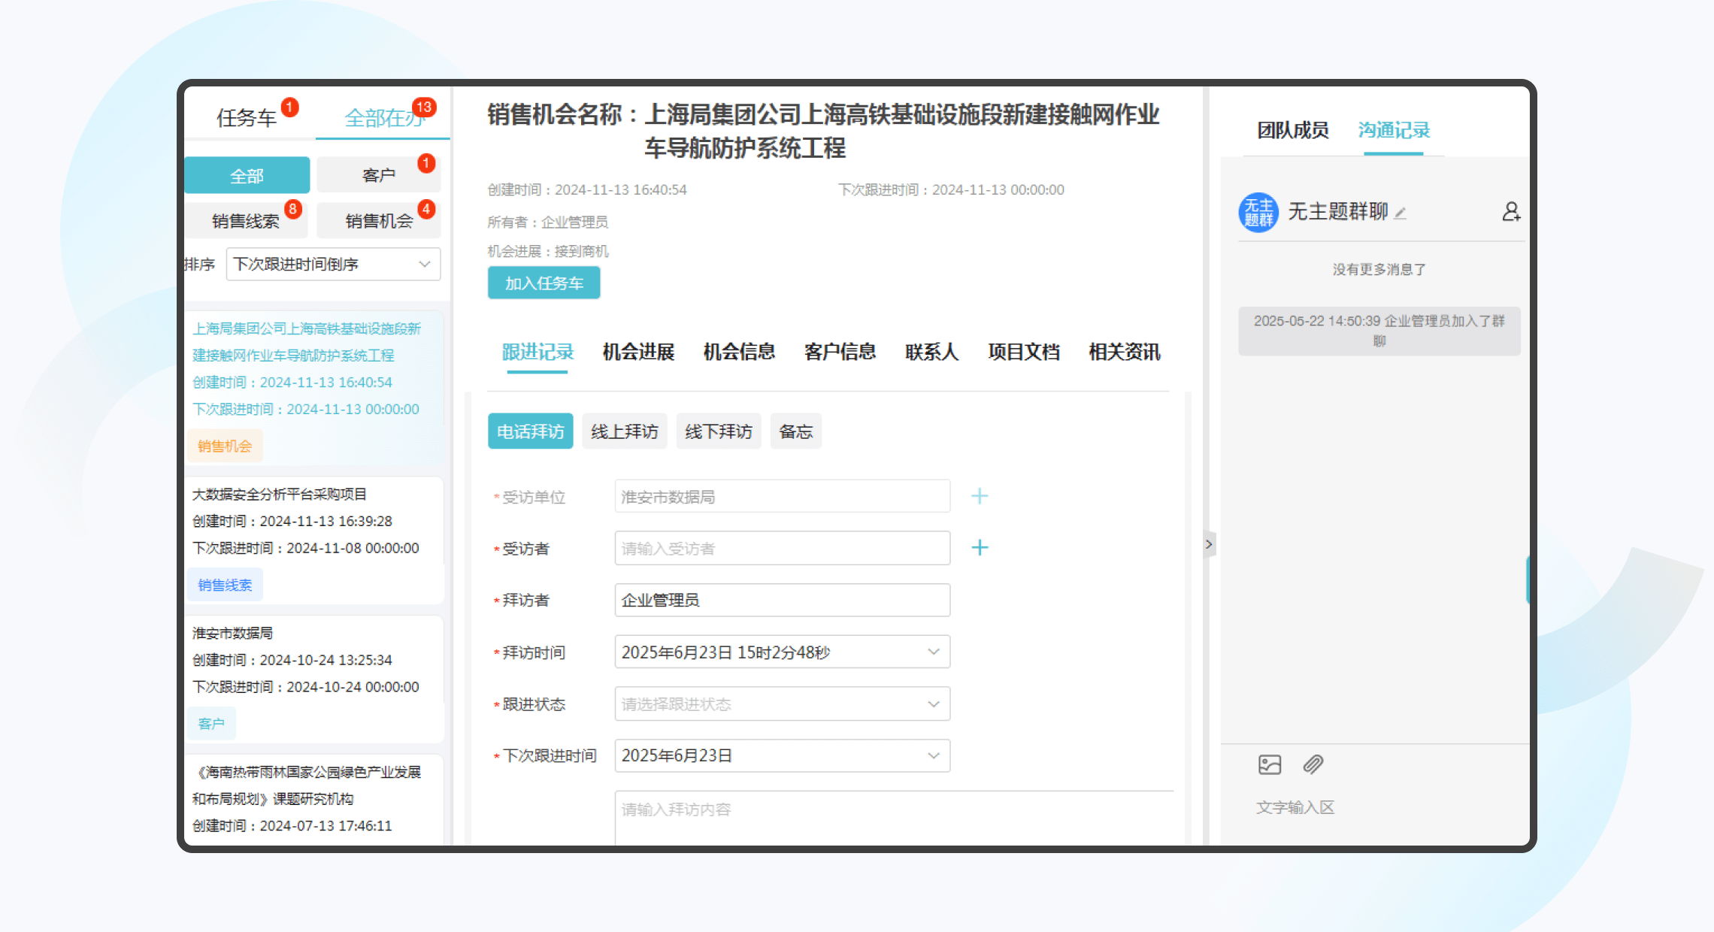Viewport: 1714px width, 932px height.
Task: Open the 项目文档 tab
Action: click(1024, 352)
